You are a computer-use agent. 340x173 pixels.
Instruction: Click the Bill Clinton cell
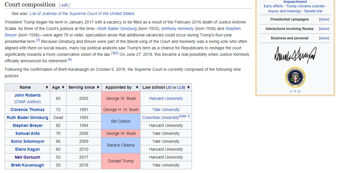[x=121, y=121]
